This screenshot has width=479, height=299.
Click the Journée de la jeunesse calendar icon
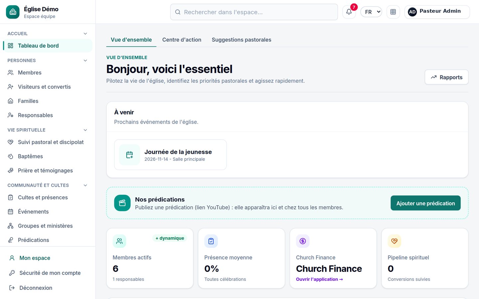click(x=130, y=155)
